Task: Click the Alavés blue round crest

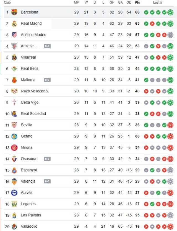Action: click(x=14, y=193)
